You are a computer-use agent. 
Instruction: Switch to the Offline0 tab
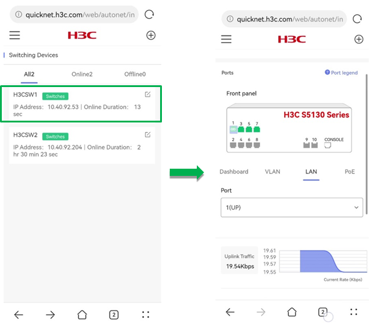point(135,74)
